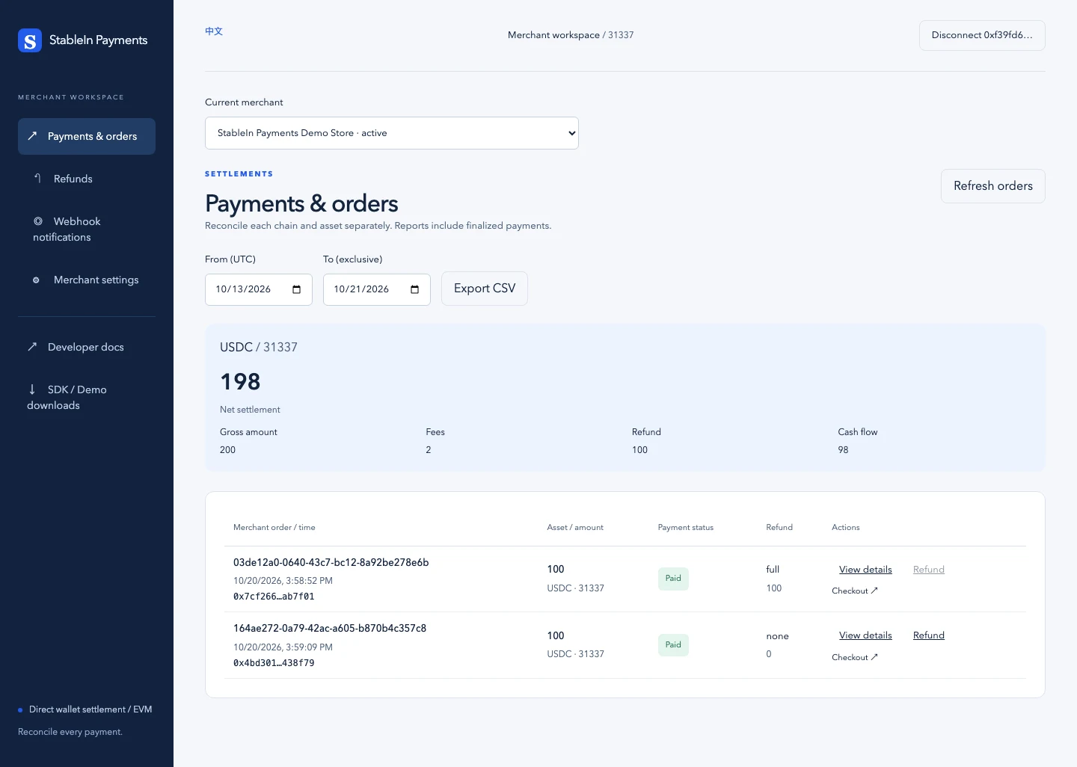
Task: Open Developer docs link
Action: (x=87, y=348)
